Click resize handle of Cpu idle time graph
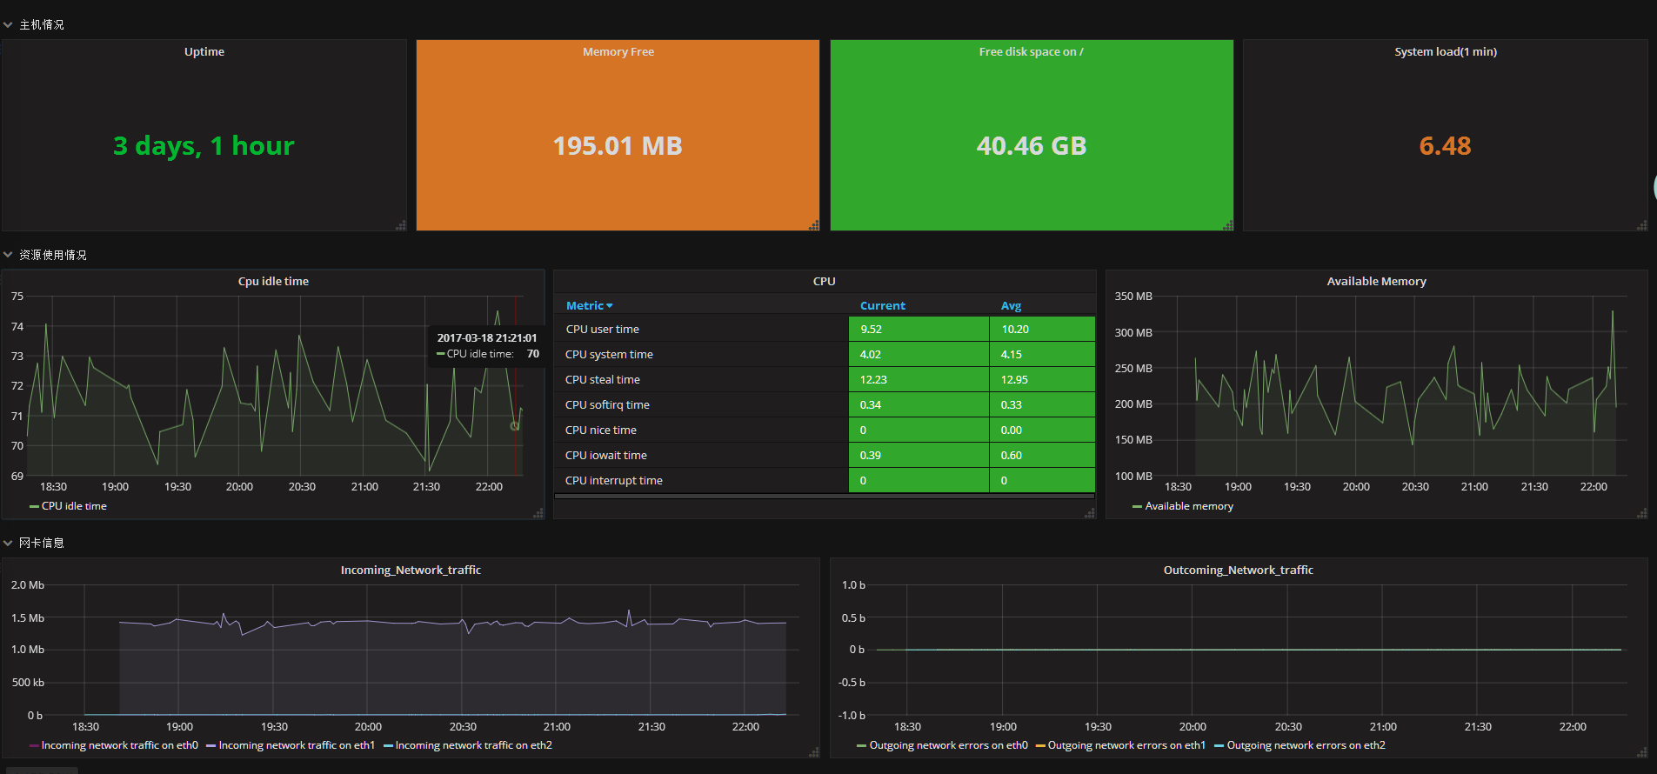This screenshot has width=1657, height=774. click(x=538, y=513)
